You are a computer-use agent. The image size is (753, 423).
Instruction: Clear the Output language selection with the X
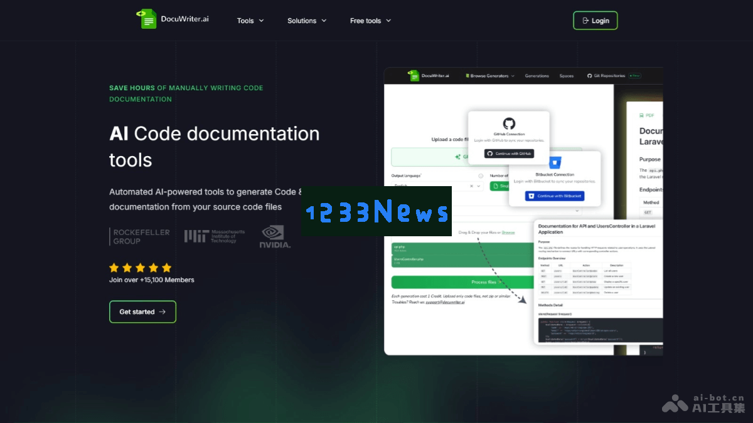[x=472, y=186]
